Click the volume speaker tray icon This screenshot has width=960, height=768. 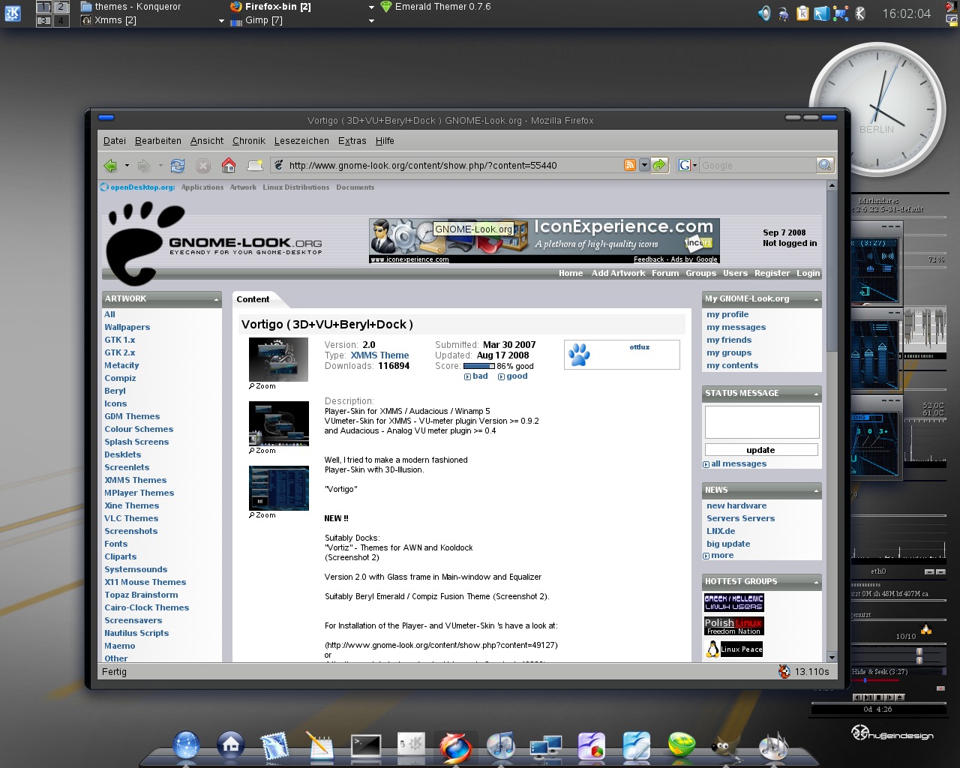[764, 13]
